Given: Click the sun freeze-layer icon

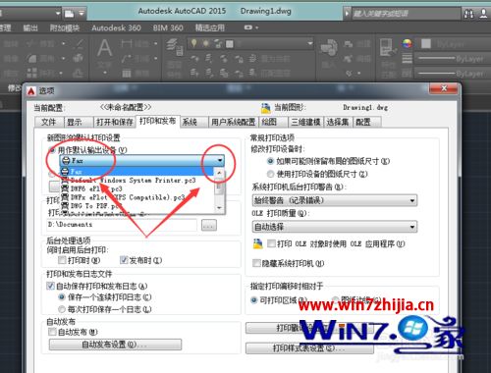Looking at the screenshot, I should (x=206, y=43).
